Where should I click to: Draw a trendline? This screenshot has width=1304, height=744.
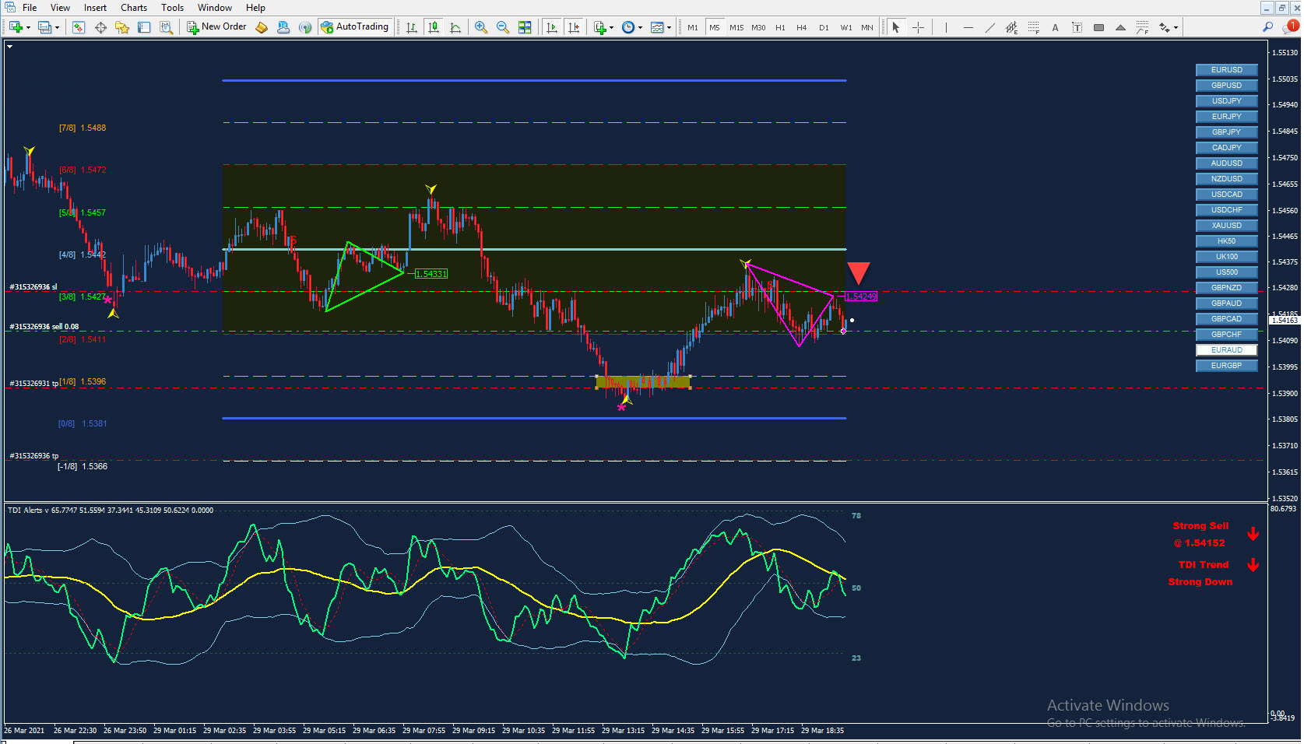(989, 27)
